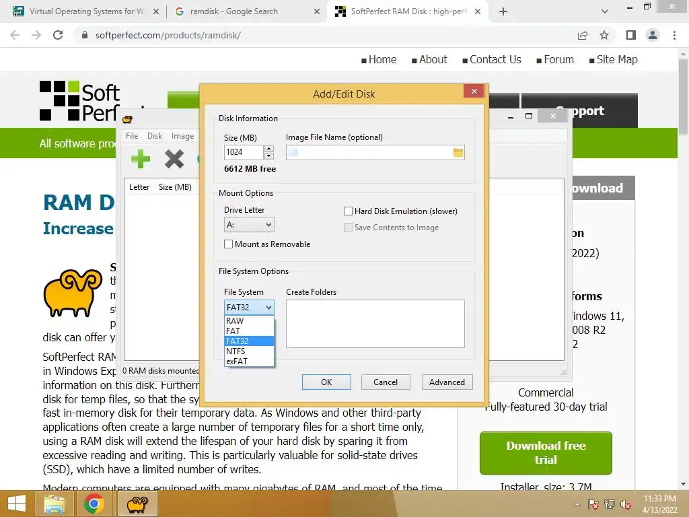Click the muted volume tray icon
Viewport: 689px width, 517px height.
[x=626, y=504]
